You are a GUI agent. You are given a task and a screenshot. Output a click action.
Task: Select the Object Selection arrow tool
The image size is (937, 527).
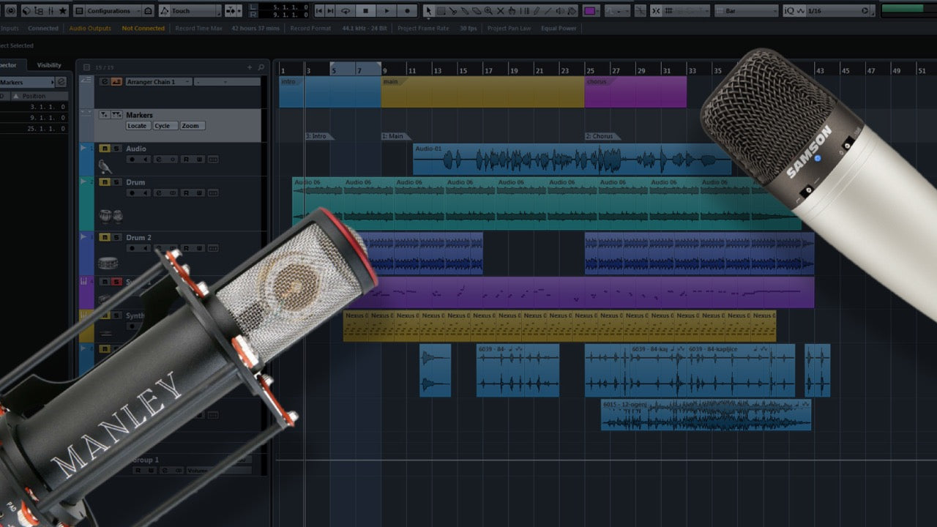point(428,11)
